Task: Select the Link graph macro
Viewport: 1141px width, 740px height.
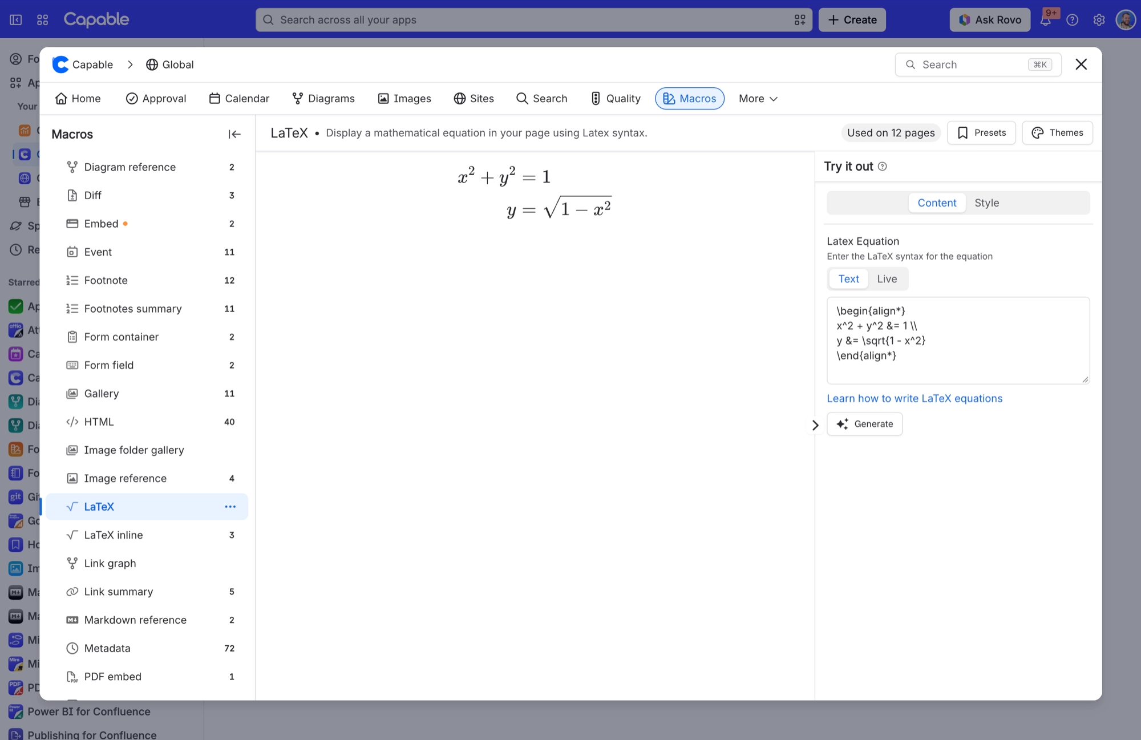Action: coord(147,563)
